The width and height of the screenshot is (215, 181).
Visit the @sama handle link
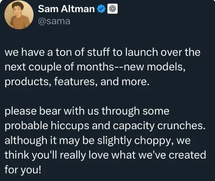[x=54, y=21]
